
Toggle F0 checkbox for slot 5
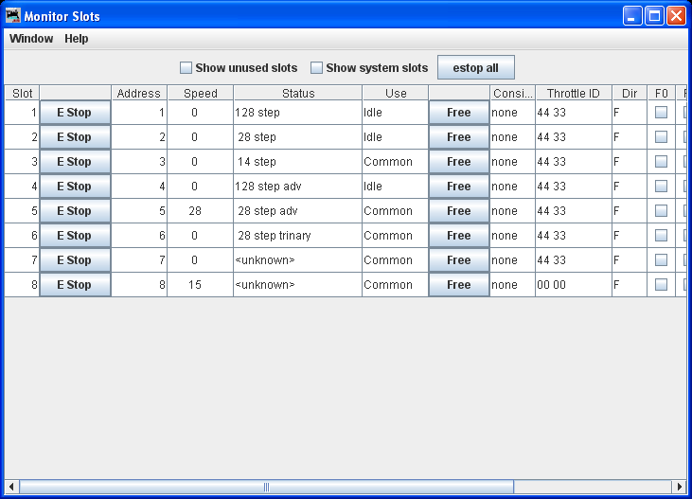661,211
